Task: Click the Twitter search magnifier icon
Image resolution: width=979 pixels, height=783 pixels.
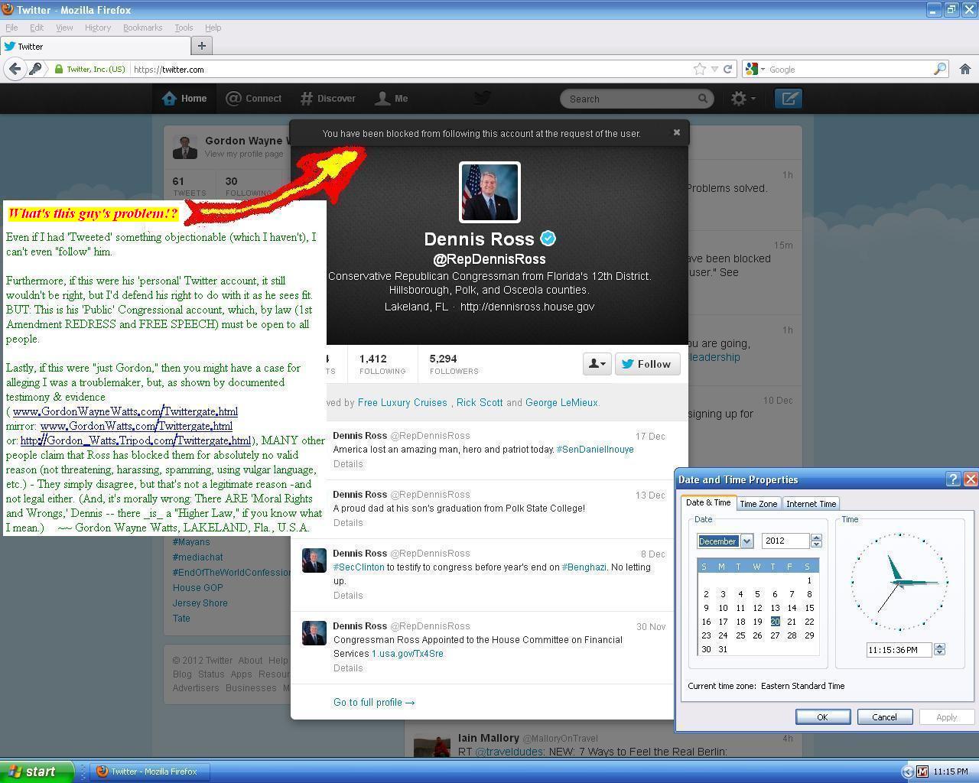Action: click(x=702, y=99)
